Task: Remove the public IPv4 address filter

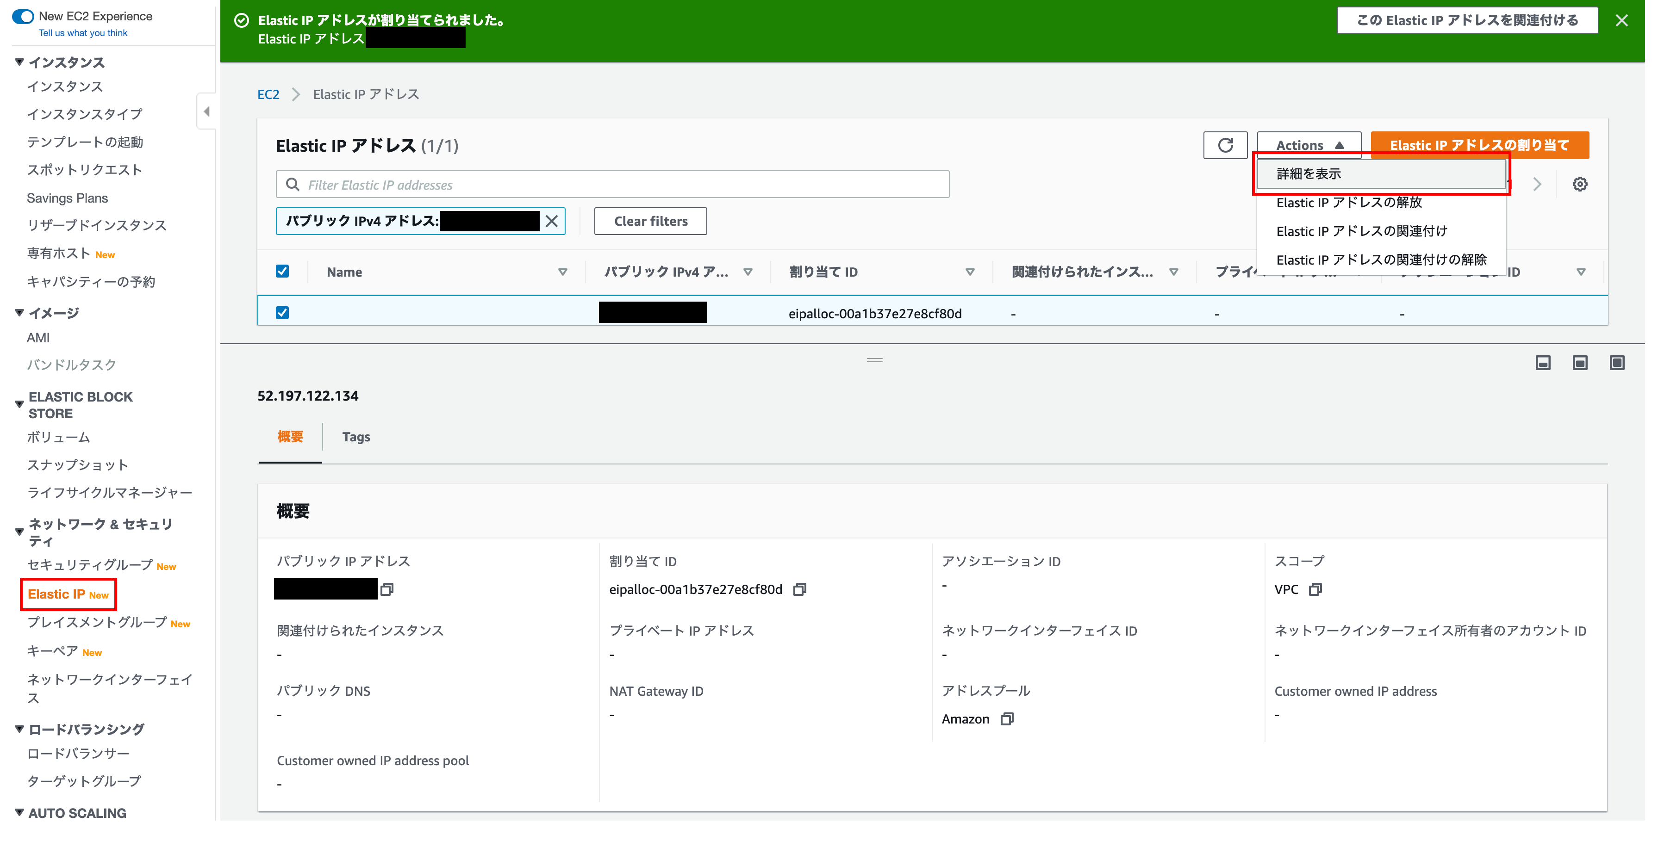Action: point(552,221)
